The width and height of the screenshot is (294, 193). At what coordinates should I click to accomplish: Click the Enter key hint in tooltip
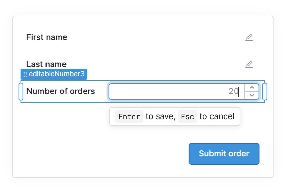pos(129,117)
